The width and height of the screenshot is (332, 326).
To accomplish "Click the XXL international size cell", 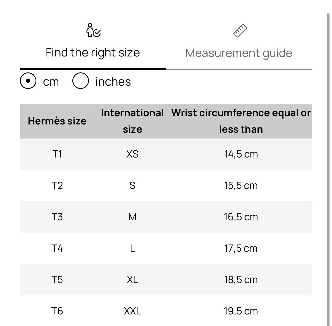I will [132, 311].
